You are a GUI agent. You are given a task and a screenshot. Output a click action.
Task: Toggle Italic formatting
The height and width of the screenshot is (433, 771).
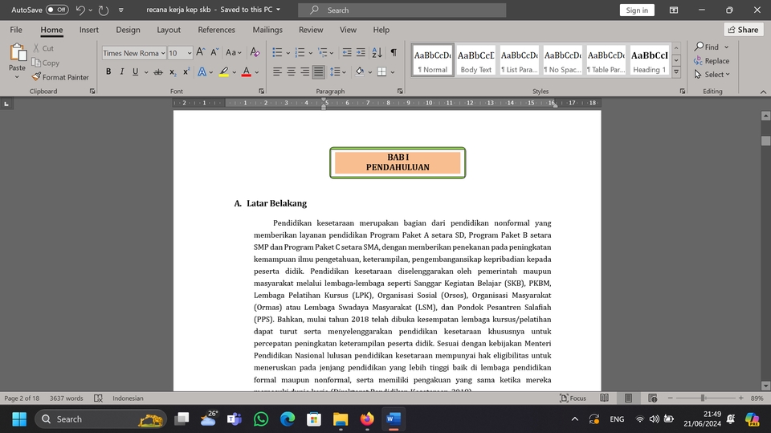click(121, 71)
